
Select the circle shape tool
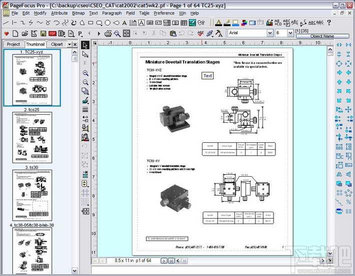107,22
